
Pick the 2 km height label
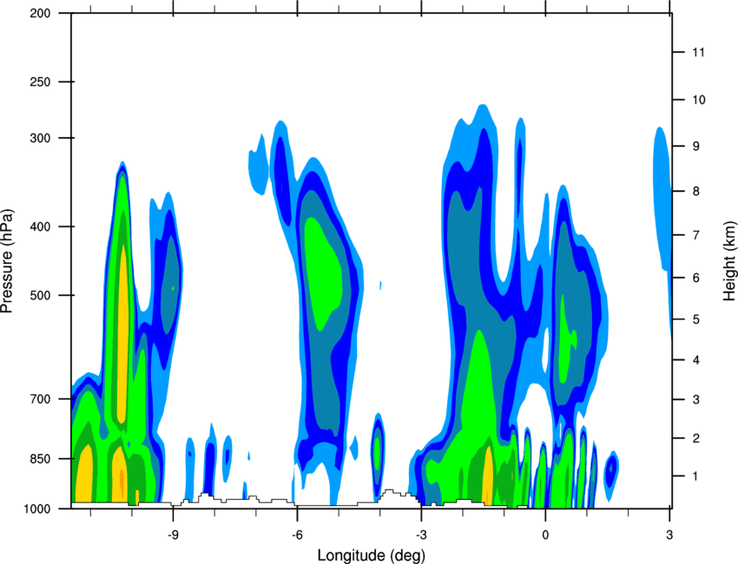click(696, 438)
